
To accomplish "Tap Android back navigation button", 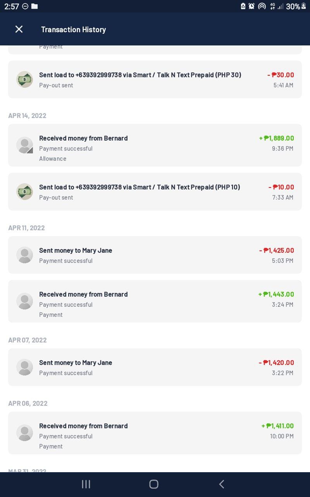I will 222,484.
